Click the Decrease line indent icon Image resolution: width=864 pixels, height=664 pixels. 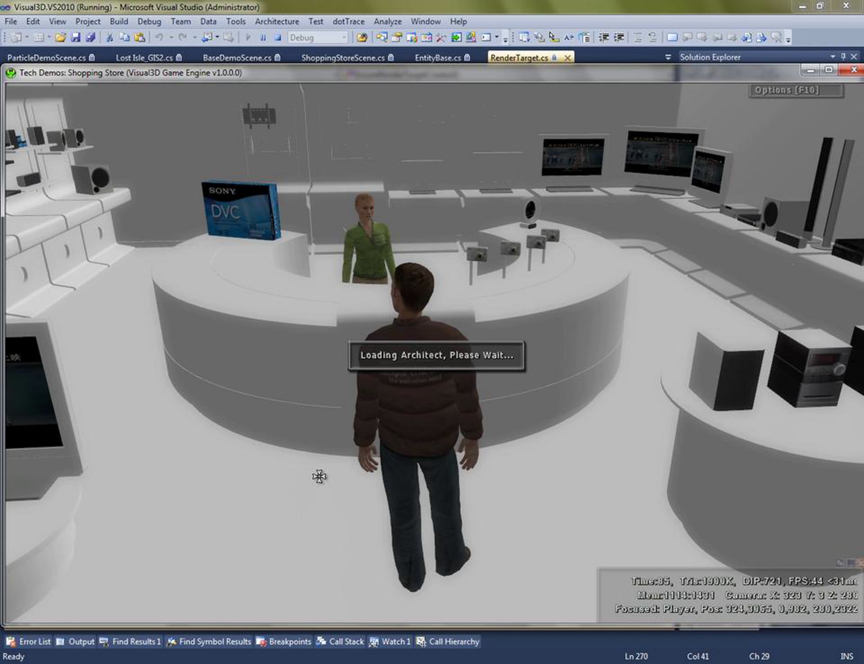603,37
